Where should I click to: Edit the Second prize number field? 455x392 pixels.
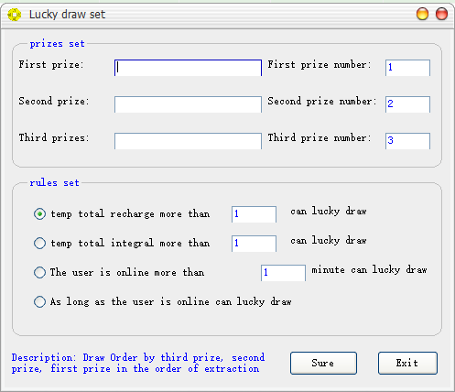[x=407, y=104]
